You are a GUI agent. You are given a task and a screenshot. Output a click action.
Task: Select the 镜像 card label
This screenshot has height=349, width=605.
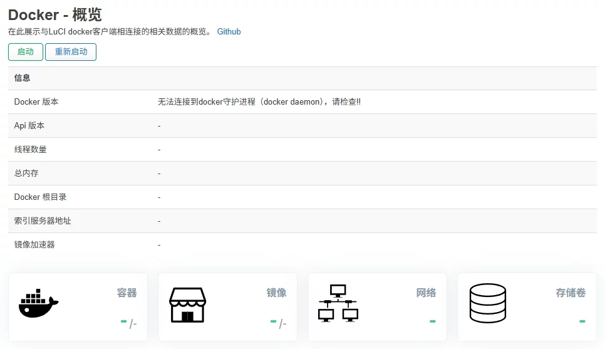276,293
